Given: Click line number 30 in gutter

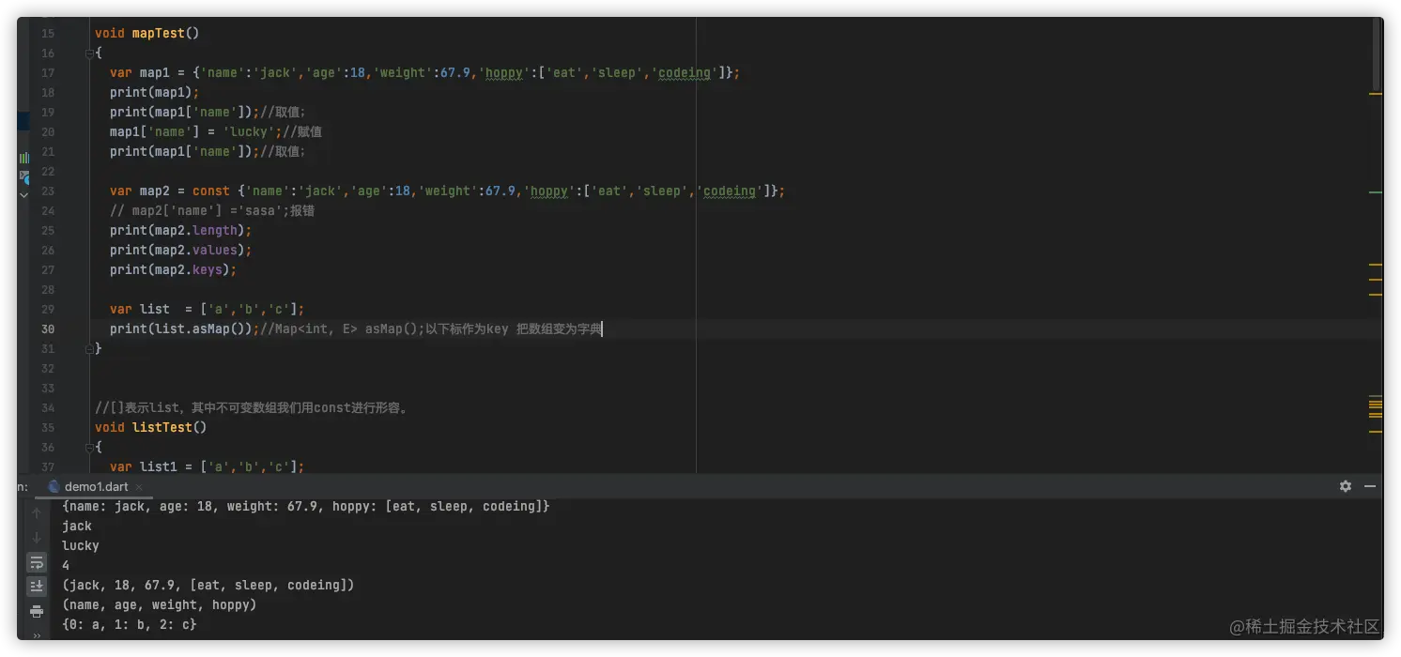Looking at the screenshot, I should [x=48, y=328].
